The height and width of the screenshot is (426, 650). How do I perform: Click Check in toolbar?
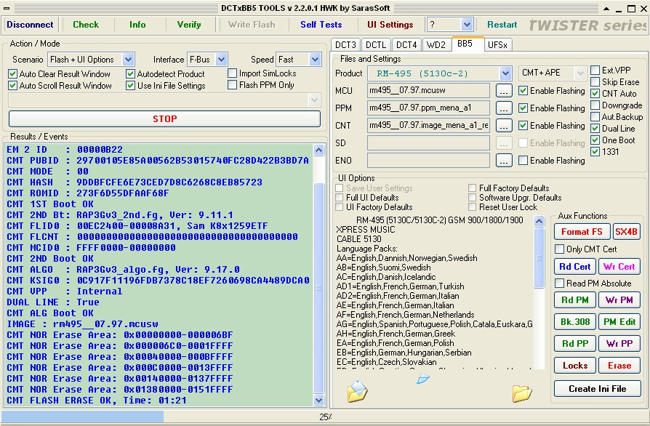(86, 25)
